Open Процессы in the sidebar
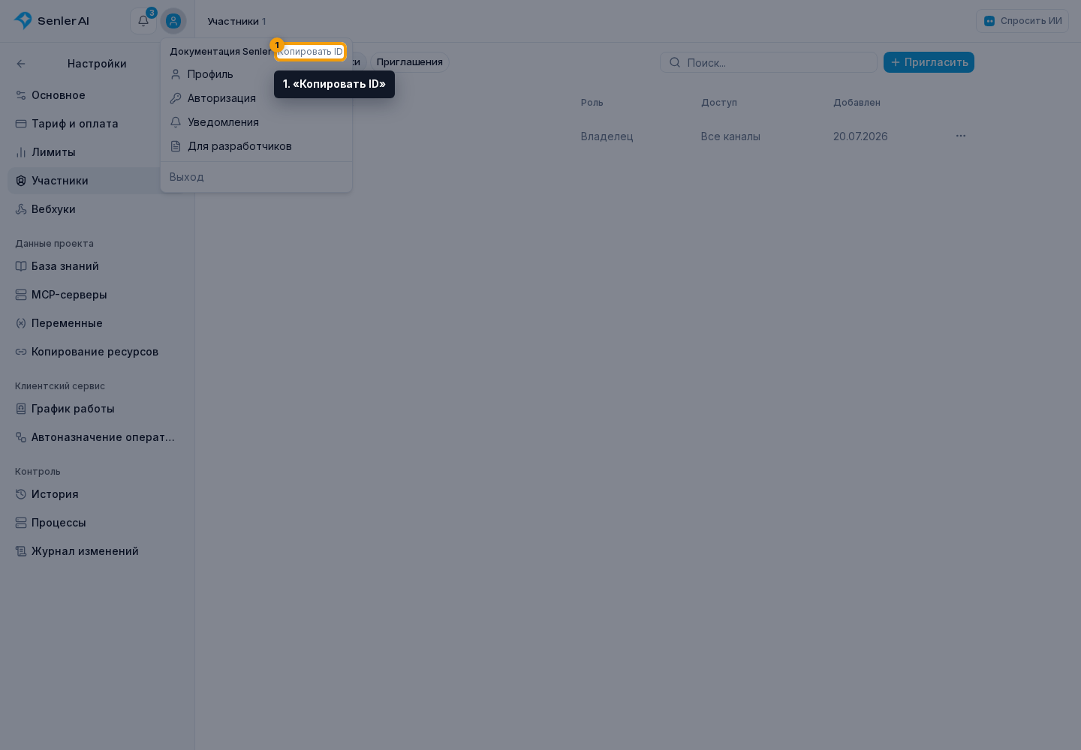The image size is (1081, 750). click(97, 523)
